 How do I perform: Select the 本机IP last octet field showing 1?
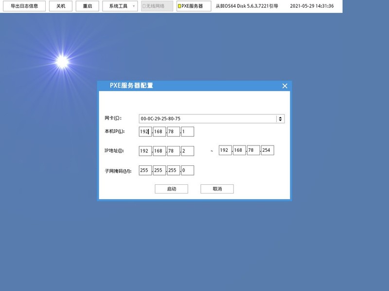[x=187, y=131]
